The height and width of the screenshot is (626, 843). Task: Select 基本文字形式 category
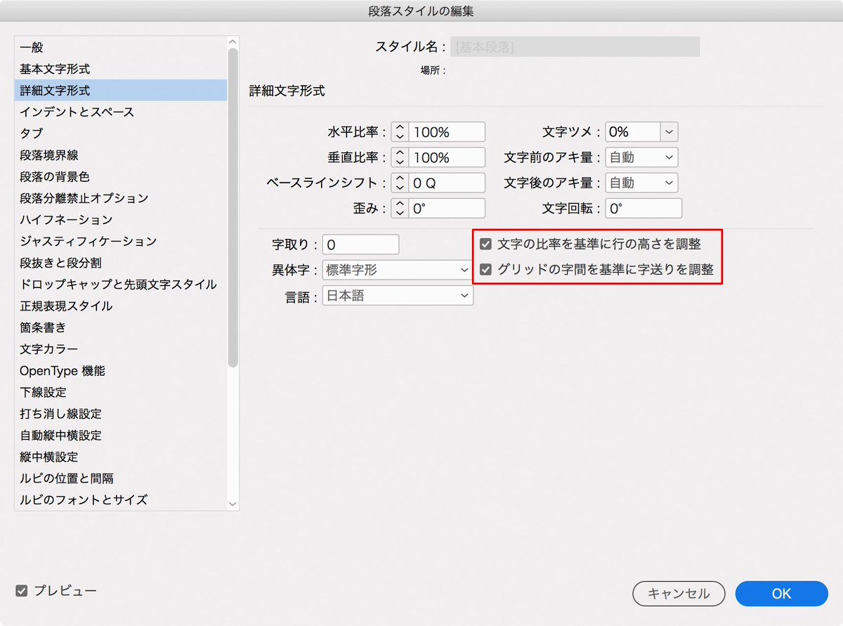(x=121, y=69)
